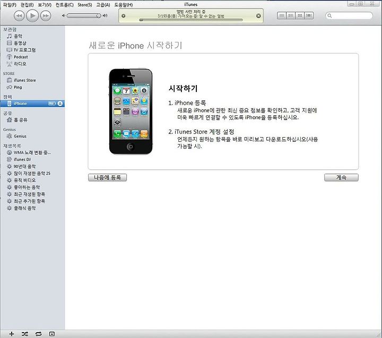Open the 90년대 음악 smart playlist

tap(24, 166)
